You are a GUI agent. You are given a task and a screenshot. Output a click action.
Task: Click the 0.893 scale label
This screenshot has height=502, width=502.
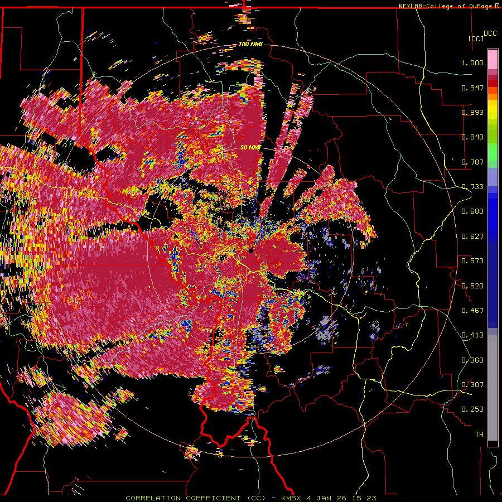472,112
